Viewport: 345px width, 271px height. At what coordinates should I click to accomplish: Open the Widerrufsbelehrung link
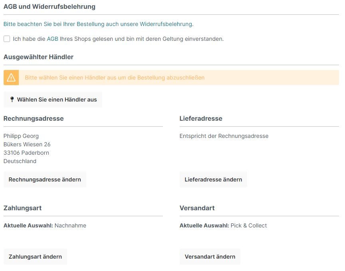(x=166, y=24)
